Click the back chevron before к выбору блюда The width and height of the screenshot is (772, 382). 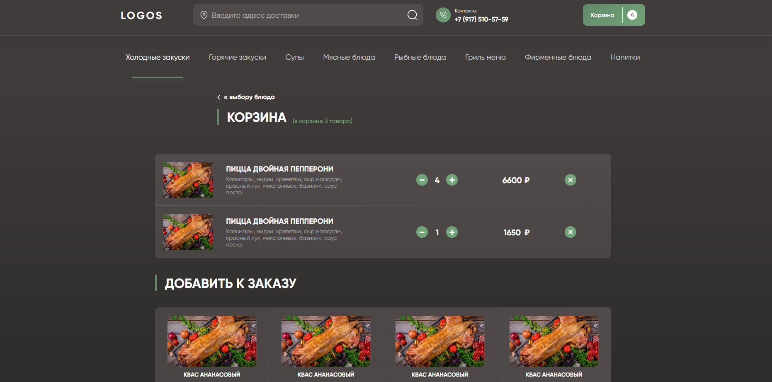pyautogui.click(x=218, y=97)
